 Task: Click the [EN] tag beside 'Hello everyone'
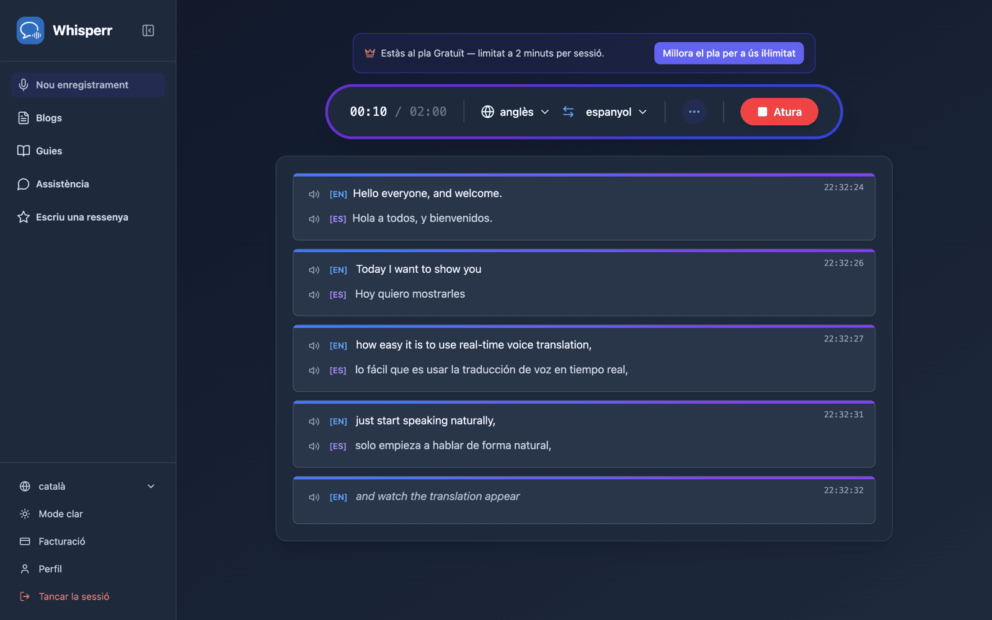click(x=338, y=194)
